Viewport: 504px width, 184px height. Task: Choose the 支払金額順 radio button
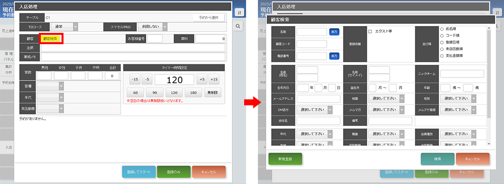pyautogui.click(x=441, y=55)
